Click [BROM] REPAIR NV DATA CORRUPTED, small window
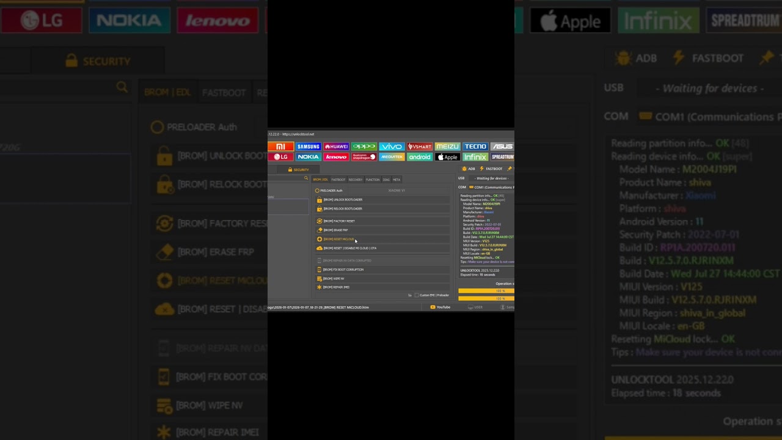Viewport: 782px width, 440px height. pyautogui.click(x=382, y=260)
